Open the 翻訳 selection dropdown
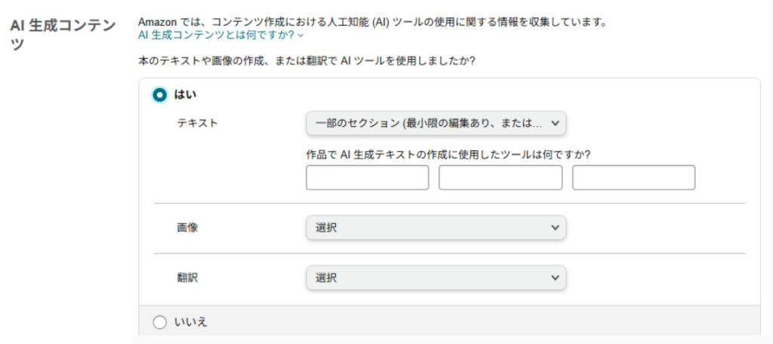 coord(427,278)
